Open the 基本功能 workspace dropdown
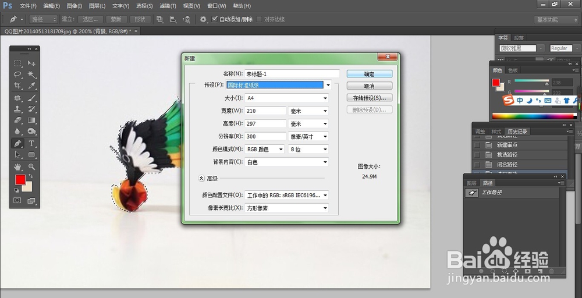This screenshot has width=582, height=298. (x=556, y=20)
